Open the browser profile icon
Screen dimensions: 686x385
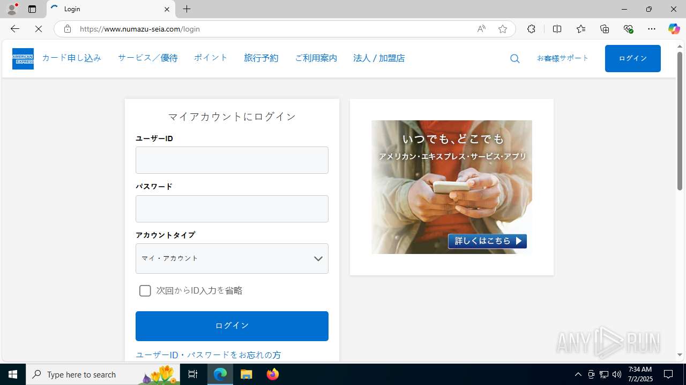pos(12,9)
